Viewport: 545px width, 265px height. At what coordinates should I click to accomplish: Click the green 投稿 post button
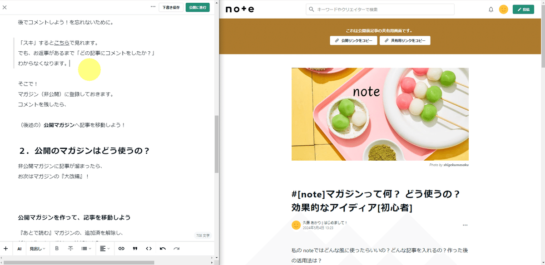tap(523, 10)
